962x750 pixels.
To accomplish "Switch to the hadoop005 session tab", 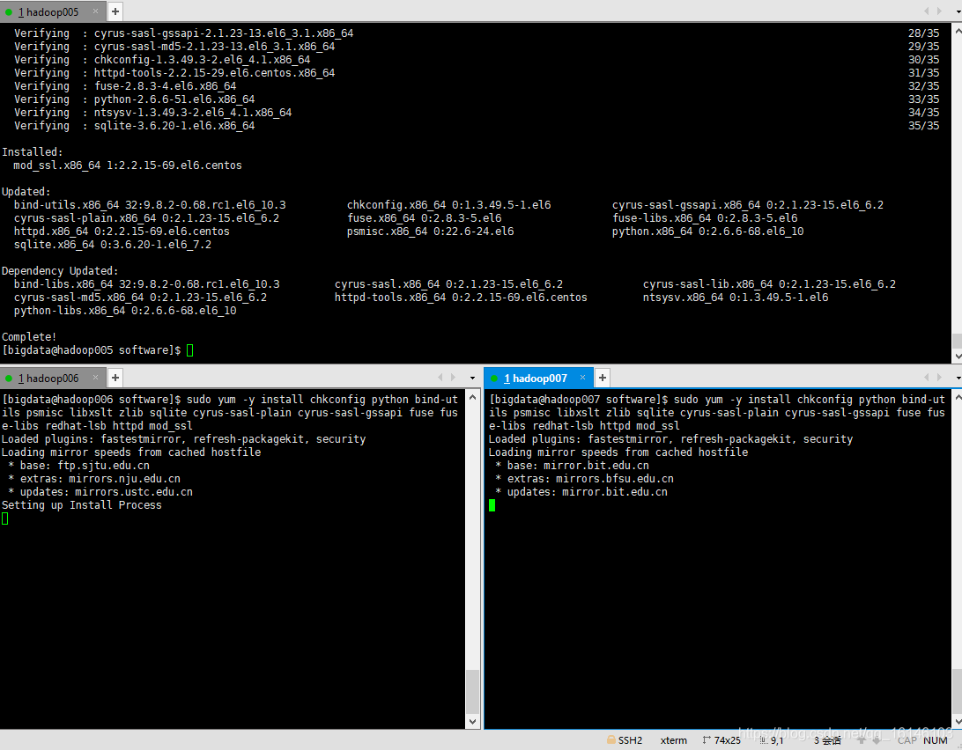I will [x=52, y=11].
